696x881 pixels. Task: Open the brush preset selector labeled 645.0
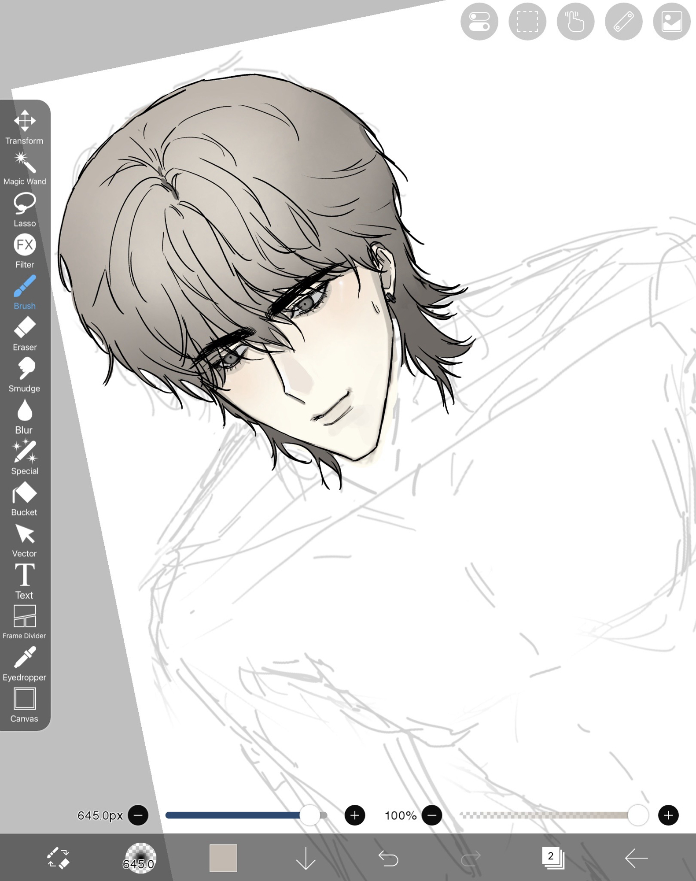pos(140,858)
